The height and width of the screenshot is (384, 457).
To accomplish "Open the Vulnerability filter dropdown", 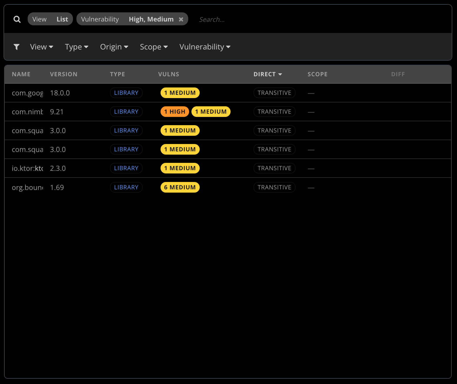I will [x=205, y=47].
